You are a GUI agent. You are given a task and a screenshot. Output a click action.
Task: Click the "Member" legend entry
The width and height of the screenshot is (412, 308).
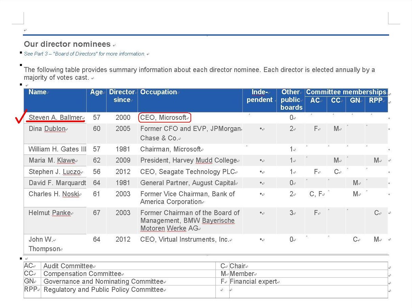242,274
